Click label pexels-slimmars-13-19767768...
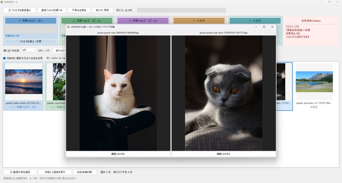342x183 pixels. click(x=314, y=103)
